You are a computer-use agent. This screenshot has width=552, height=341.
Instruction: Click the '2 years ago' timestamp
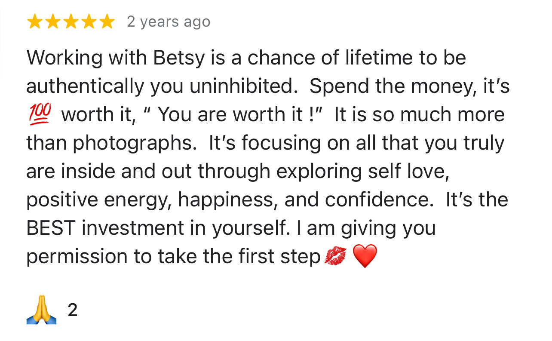(169, 22)
